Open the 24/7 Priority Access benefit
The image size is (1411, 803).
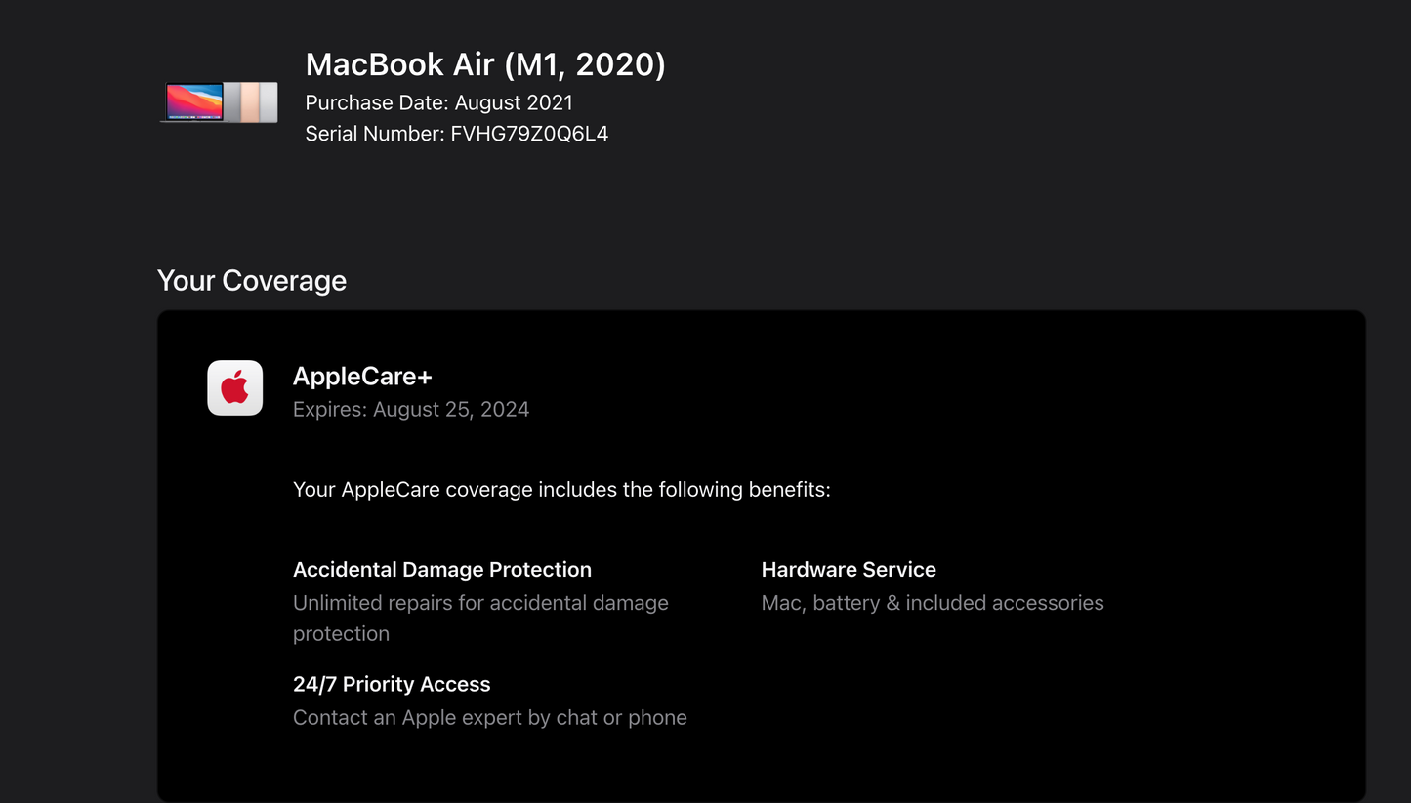pos(392,684)
